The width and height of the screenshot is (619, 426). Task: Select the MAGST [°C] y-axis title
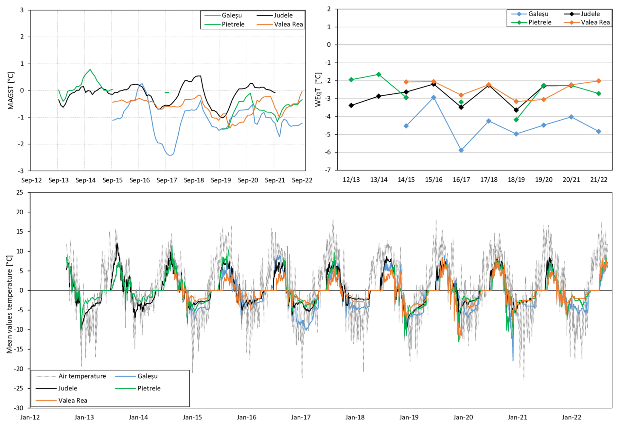[x=11, y=90]
